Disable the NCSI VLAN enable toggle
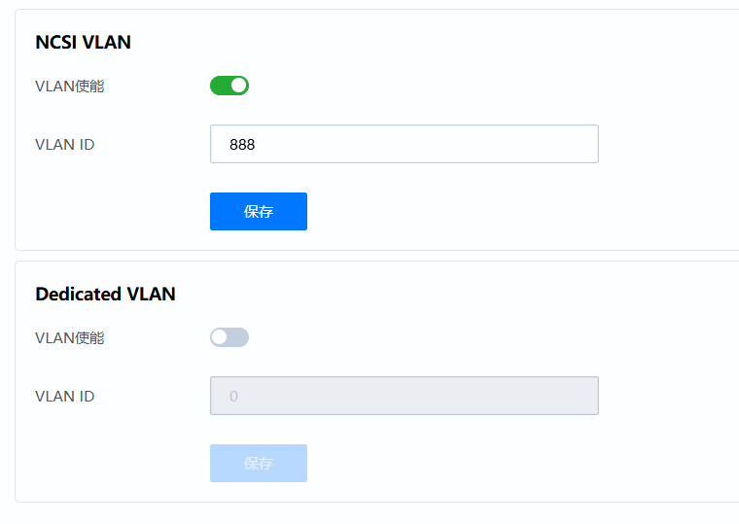Screen dimensions: 739x524 (x=229, y=86)
